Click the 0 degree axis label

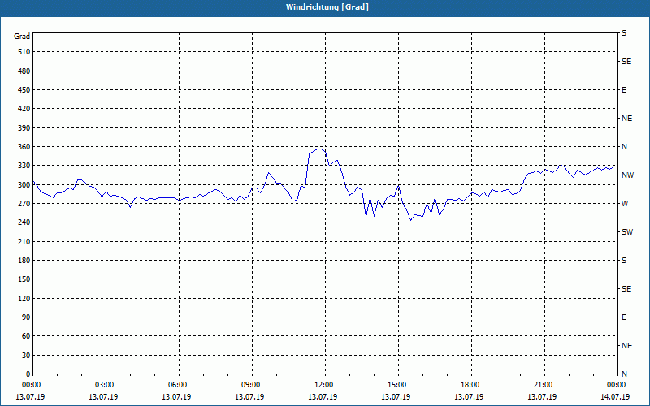coord(28,374)
